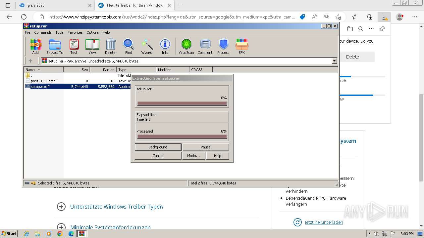Image resolution: width=424 pixels, height=238 pixels.
Task: Sort by Modified column header
Action: pos(173,69)
